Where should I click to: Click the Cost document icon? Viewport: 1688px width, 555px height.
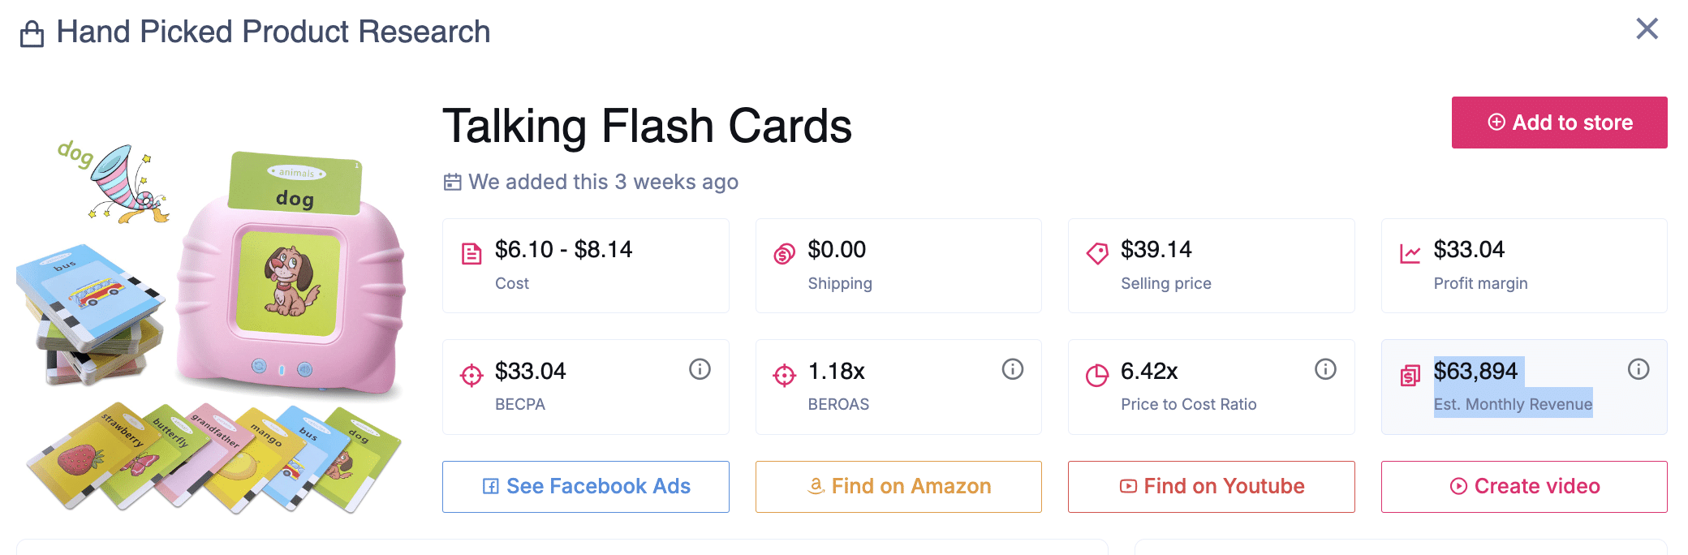[473, 252]
